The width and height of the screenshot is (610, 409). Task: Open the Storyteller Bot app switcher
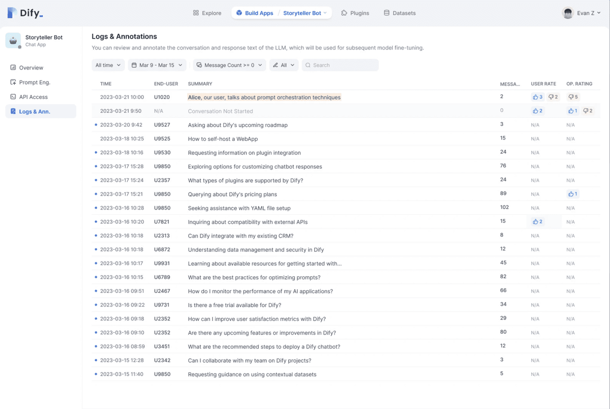tap(305, 13)
